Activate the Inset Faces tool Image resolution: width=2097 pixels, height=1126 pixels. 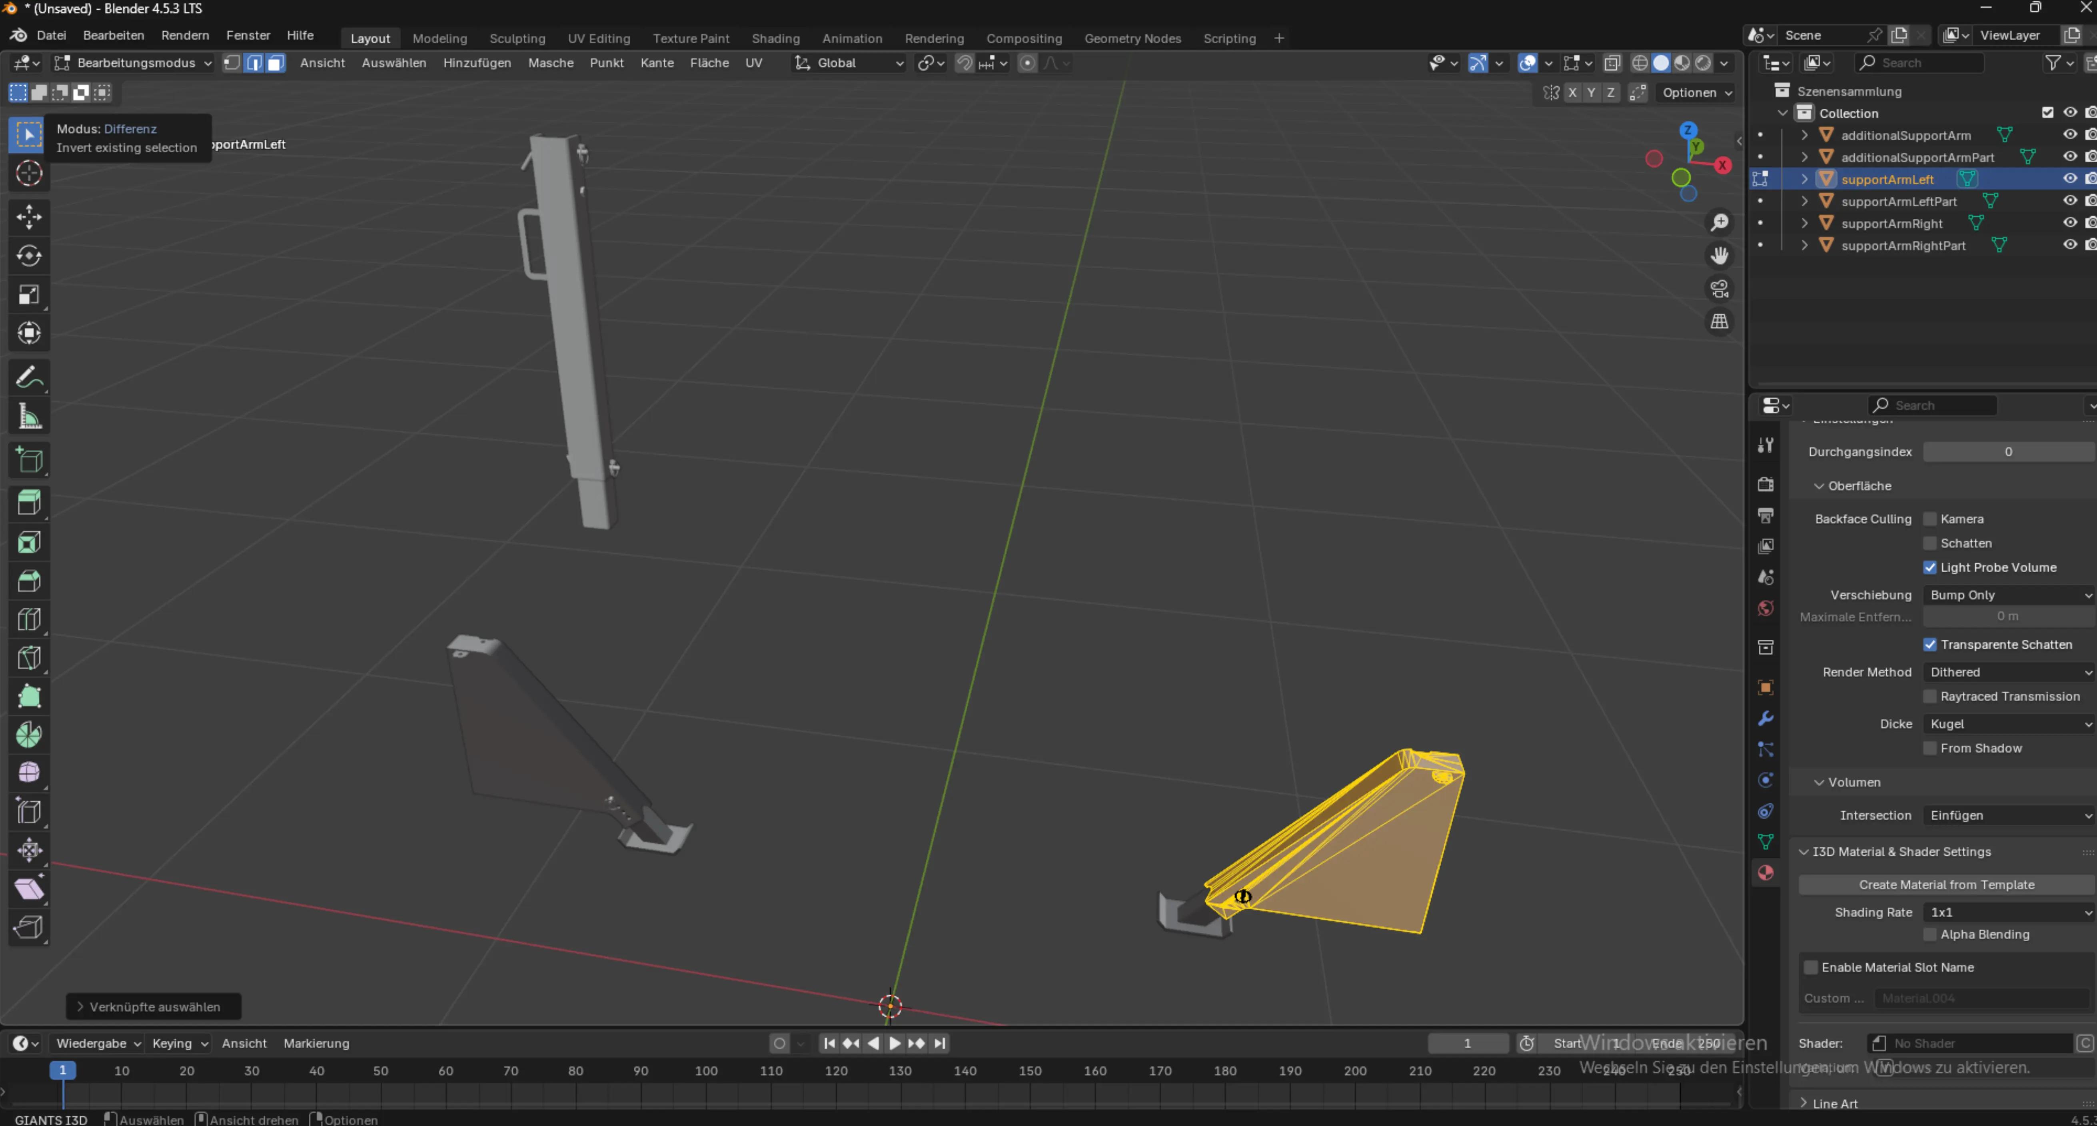point(28,543)
